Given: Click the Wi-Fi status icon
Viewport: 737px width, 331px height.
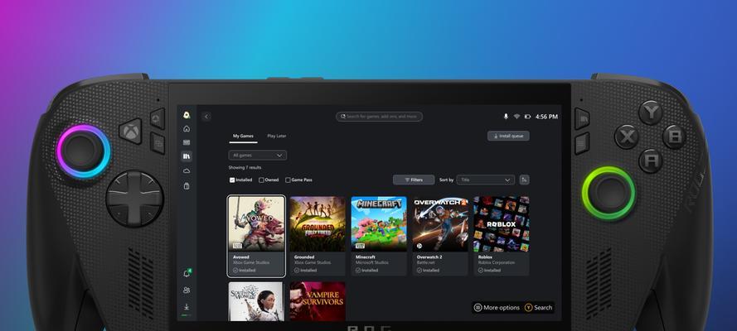Looking at the screenshot, I should pos(516,117).
